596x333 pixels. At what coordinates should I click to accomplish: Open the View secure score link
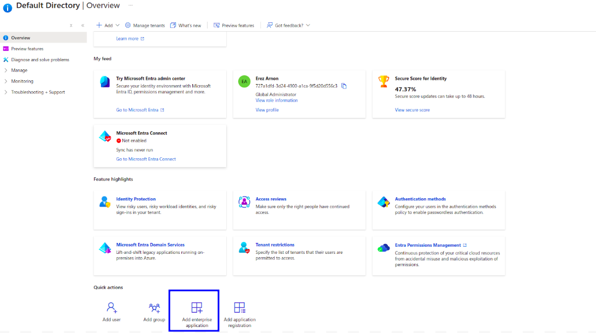coord(412,110)
